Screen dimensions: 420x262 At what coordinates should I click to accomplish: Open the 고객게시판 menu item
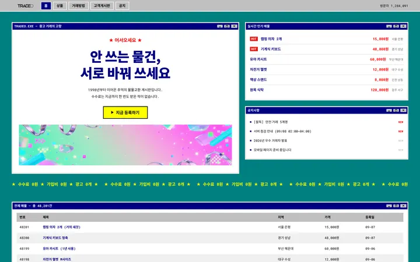point(101,6)
